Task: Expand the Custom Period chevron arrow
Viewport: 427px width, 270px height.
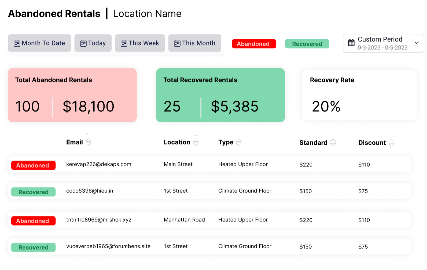Action: click(417, 43)
